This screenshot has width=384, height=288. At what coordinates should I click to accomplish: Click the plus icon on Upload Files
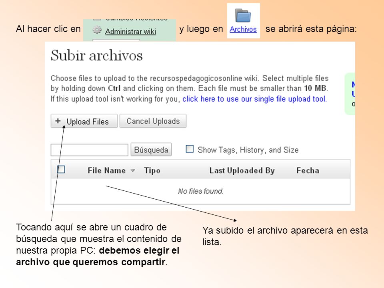(58, 121)
